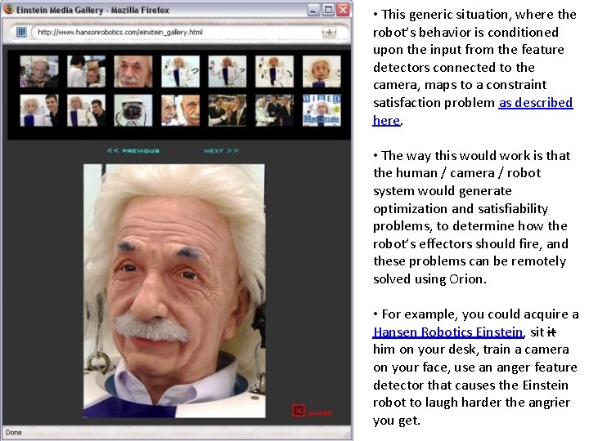
Task: Click the red X close gallery icon
Action: 299,411
